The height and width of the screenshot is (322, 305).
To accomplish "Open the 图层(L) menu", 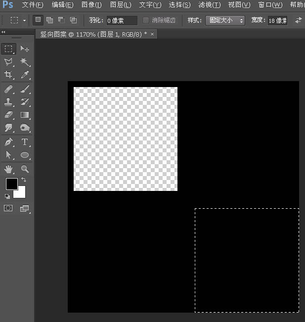I will [121, 4].
